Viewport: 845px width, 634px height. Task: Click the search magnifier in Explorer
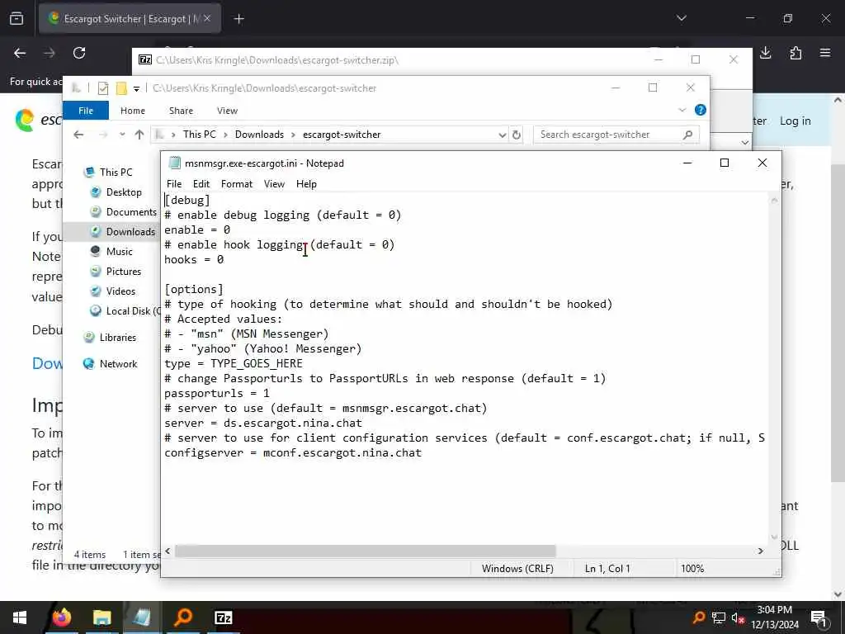click(x=687, y=135)
